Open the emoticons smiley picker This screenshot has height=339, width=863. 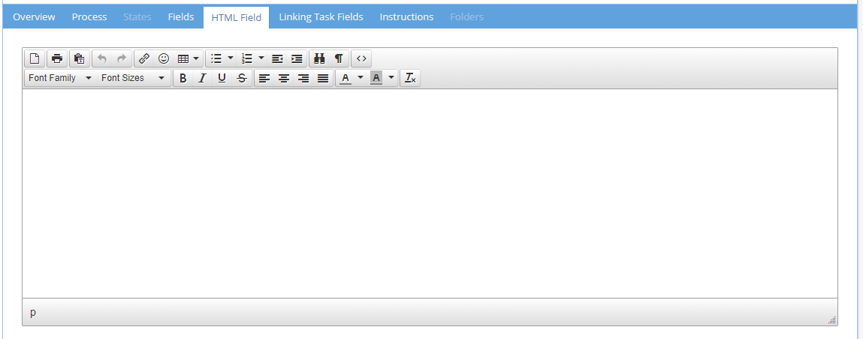[x=164, y=58]
